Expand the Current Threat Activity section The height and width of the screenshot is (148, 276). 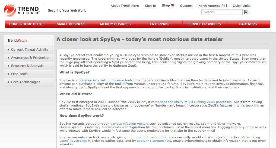click(x=29, y=50)
